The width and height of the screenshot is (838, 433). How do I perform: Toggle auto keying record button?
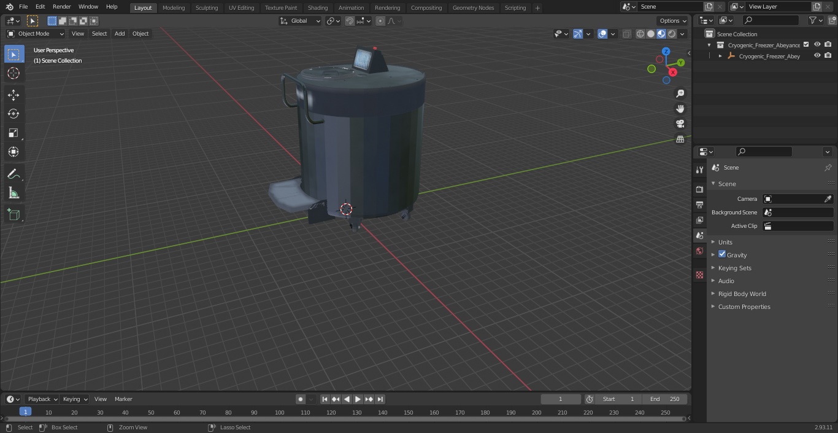point(301,399)
